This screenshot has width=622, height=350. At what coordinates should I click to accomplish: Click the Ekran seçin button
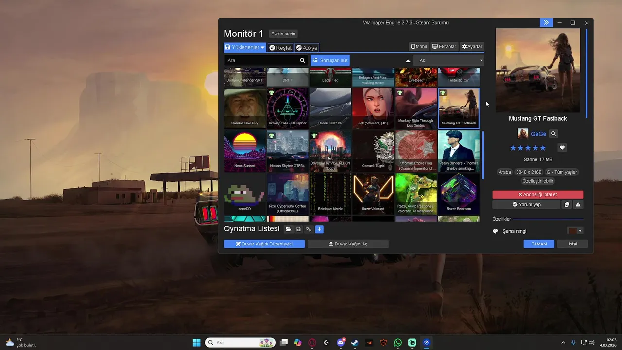283,34
